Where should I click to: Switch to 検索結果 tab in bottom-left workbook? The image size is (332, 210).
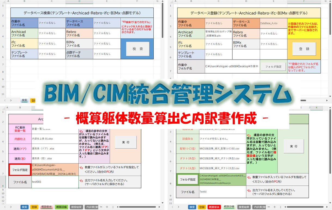pos(76,207)
